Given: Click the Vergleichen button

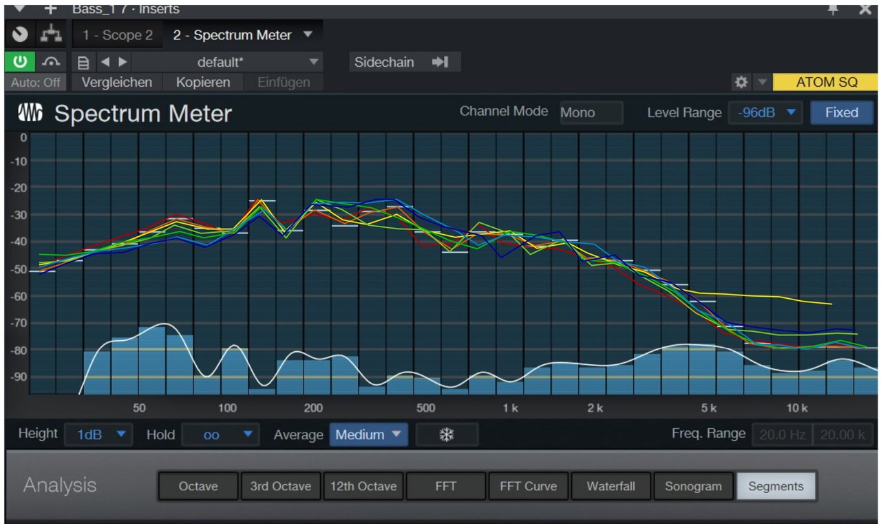Looking at the screenshot, I should pyautogui.click(x=117, y=82).
